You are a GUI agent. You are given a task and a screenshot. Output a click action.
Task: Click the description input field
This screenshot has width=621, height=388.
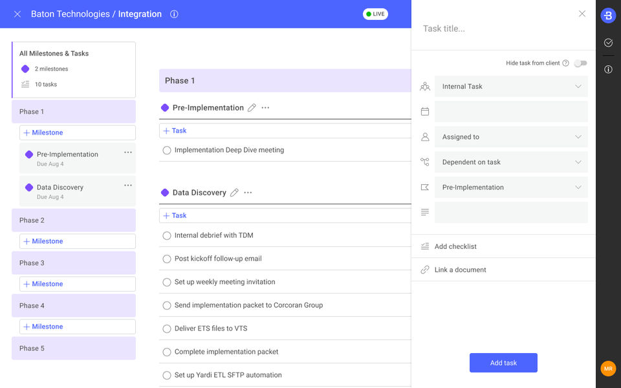(511, 212)
